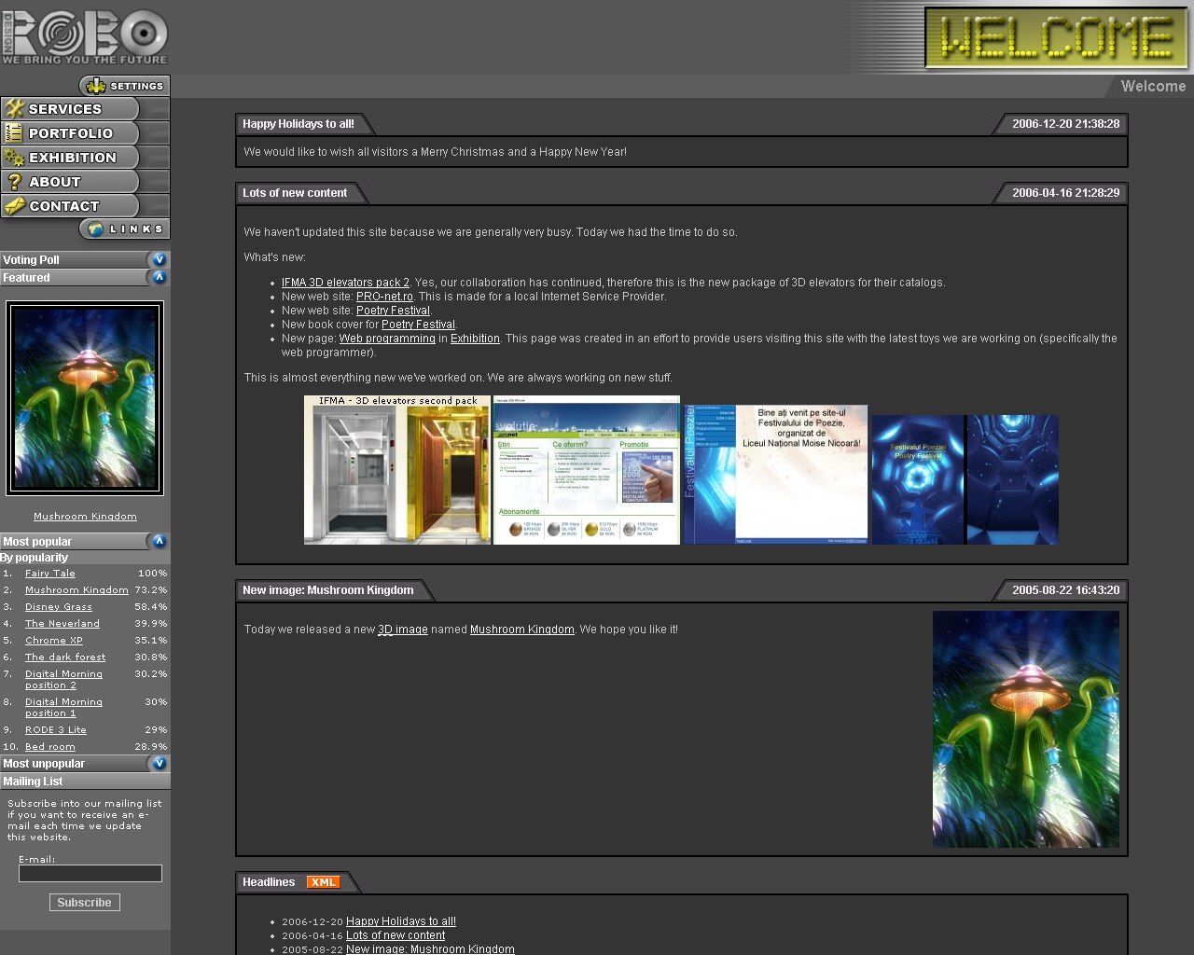Click the Contact pencil icon

(x=13, y=206)
